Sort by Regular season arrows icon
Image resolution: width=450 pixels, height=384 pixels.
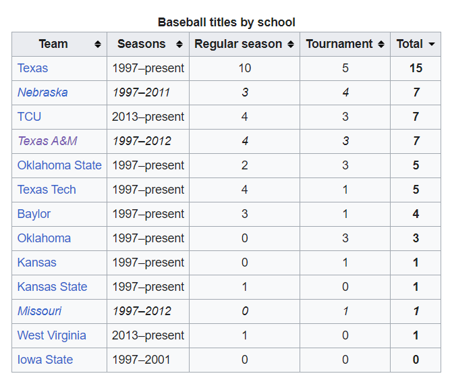tap(291, 45)
